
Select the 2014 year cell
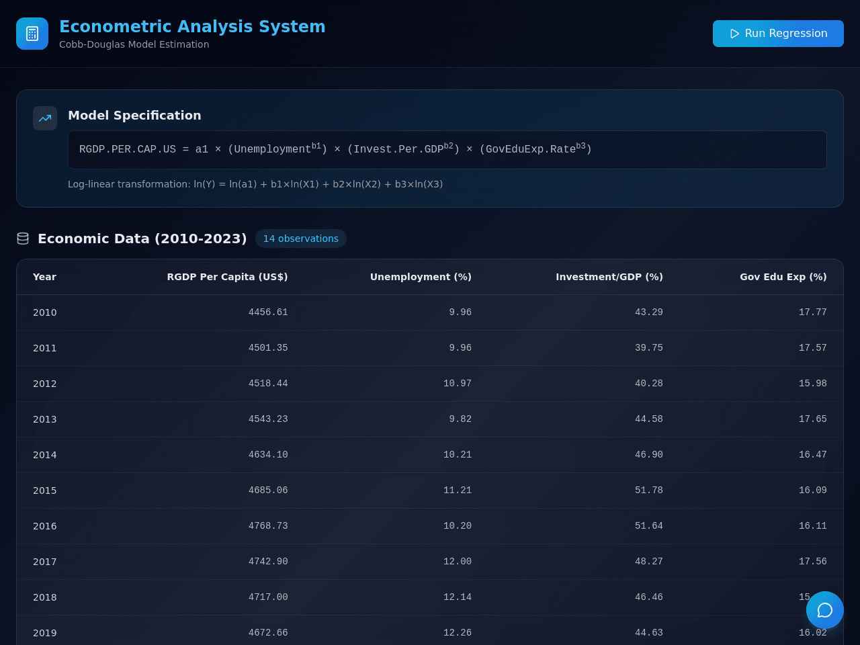(x=45, y=455)
